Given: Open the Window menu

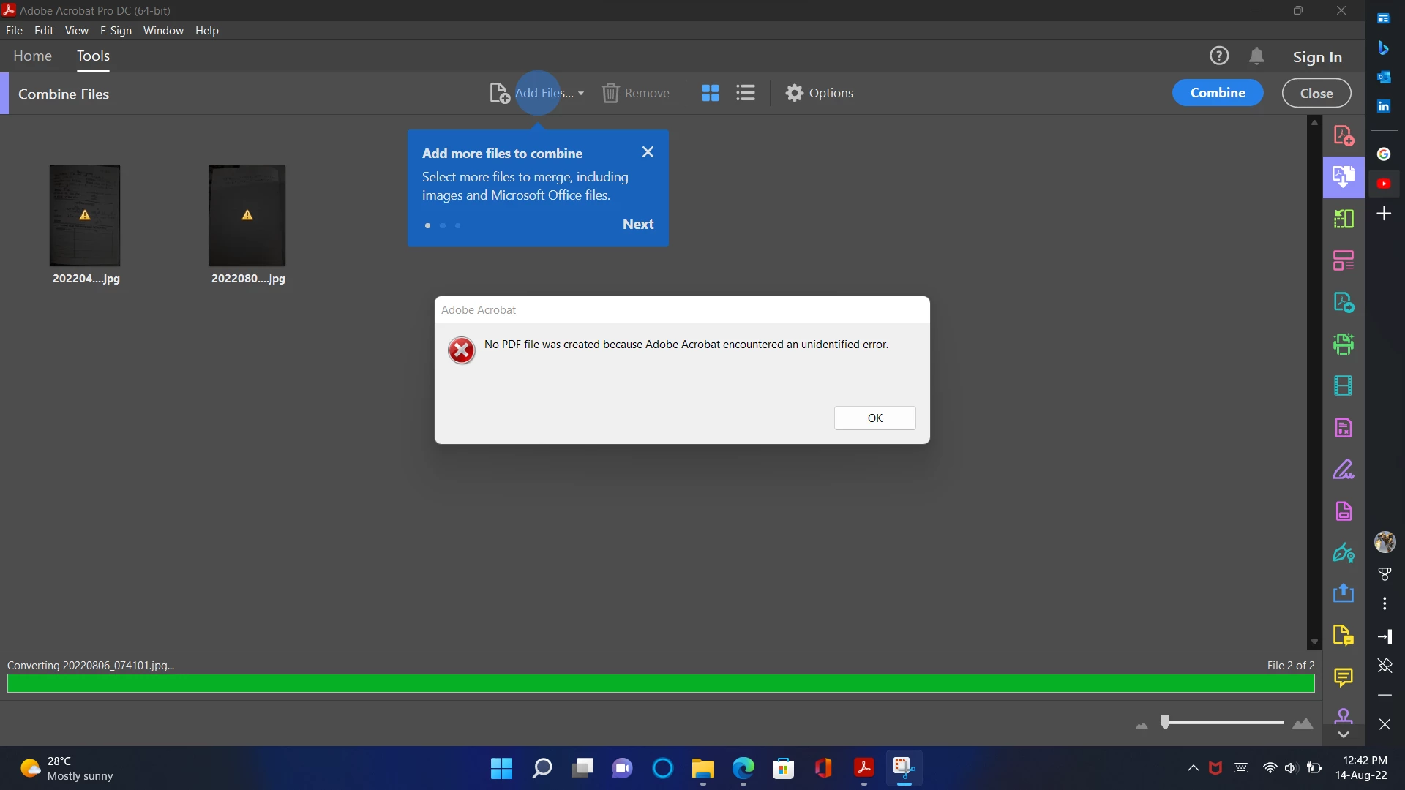Looking at the screenshot, I should pyautogui.click(x=163, y=31).
